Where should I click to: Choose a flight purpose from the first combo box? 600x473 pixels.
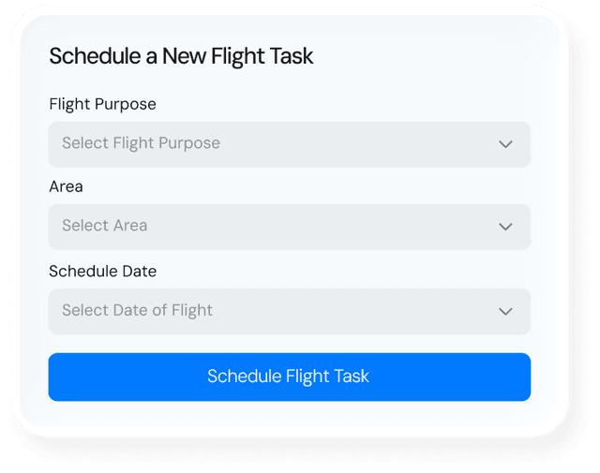(289, 144)
